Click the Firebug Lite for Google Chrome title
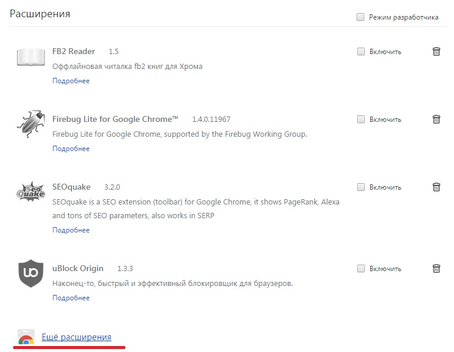Viewport: 454px width, 352px height. (115, 119)
